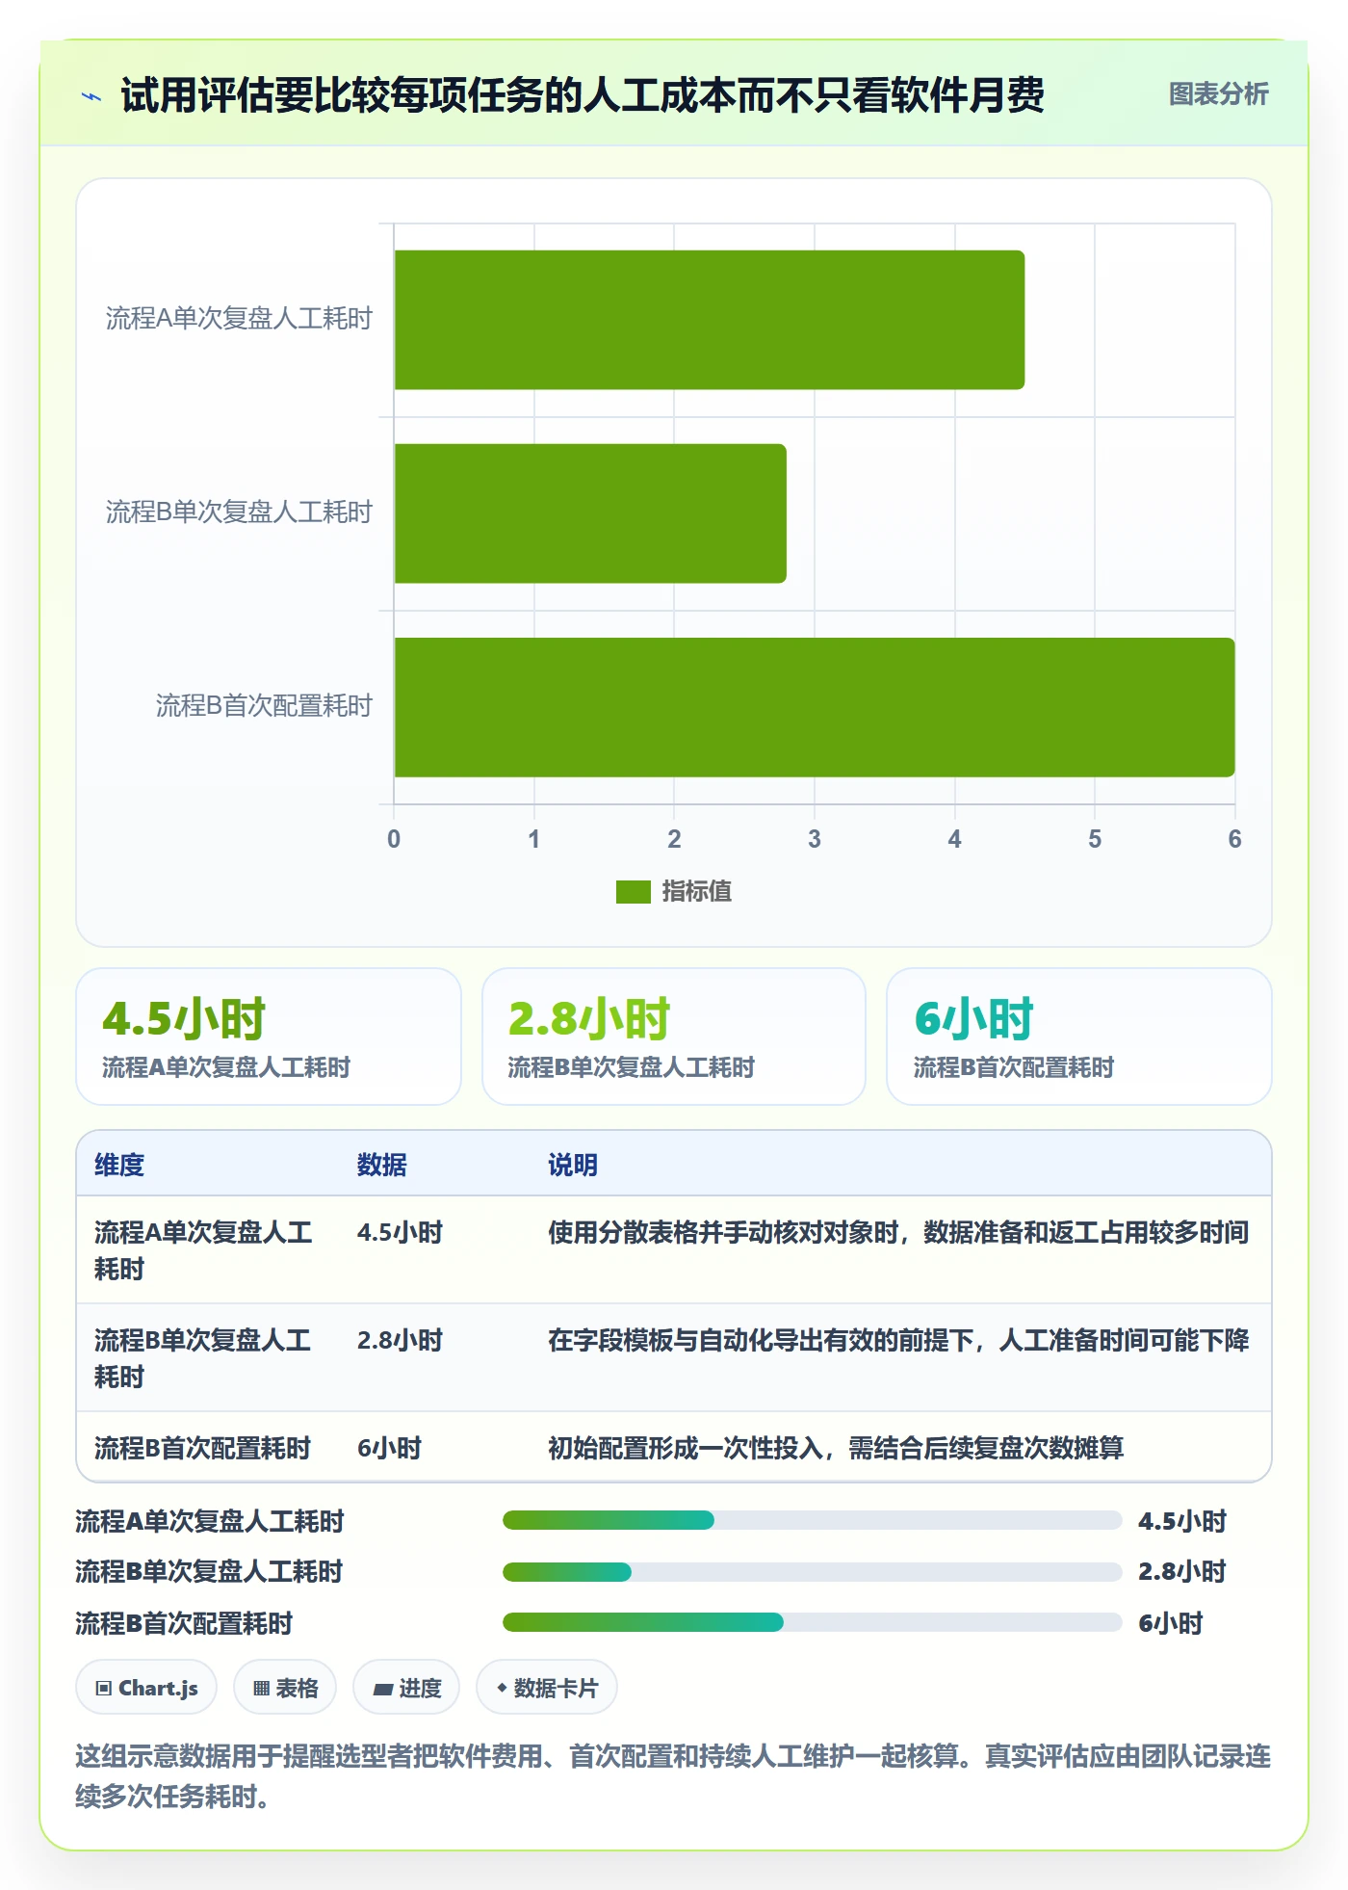Viewport: 1348px width, 1890px height.
Task: Click the 指标值 legend label
Action: click(697, 892)
